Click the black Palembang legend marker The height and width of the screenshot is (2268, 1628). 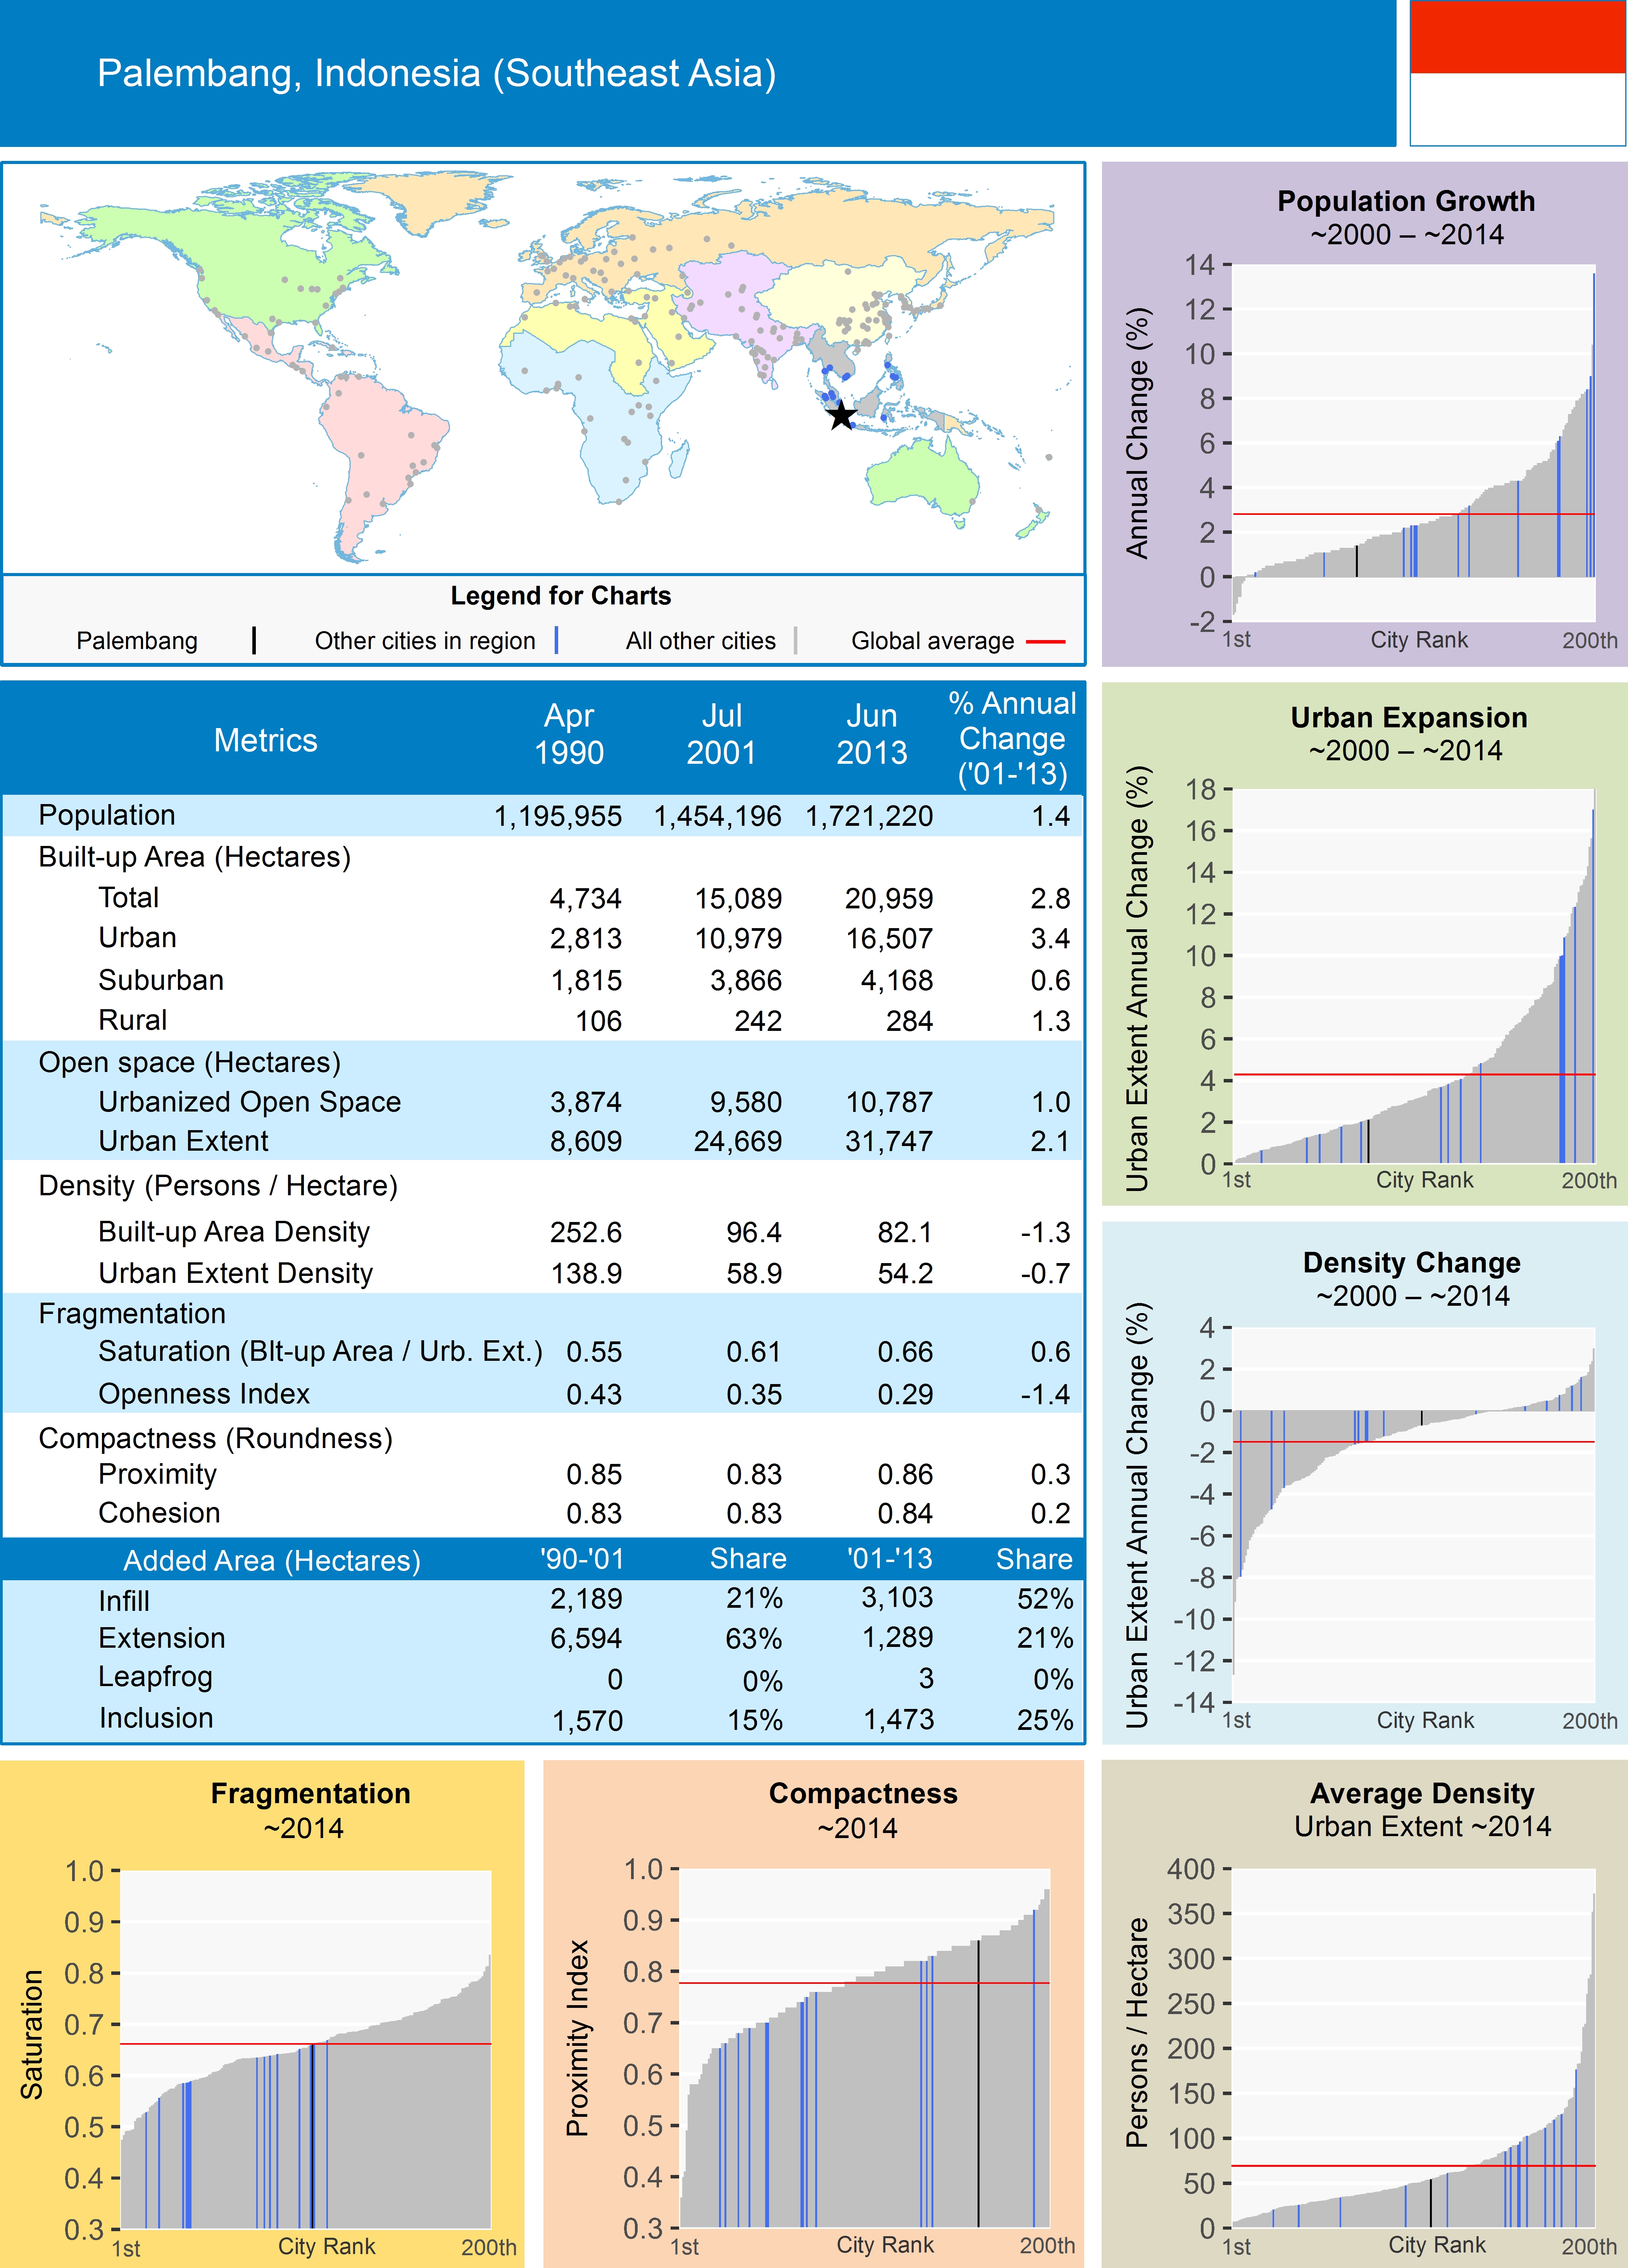click(x=254, y=641)
